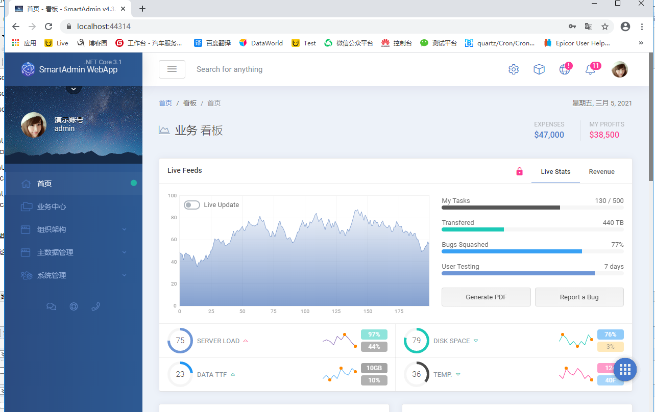Click the browser tab 首页 - 看板 - SmartAdmin
This screenshot has height=412, width=655.
coord(70,9)
